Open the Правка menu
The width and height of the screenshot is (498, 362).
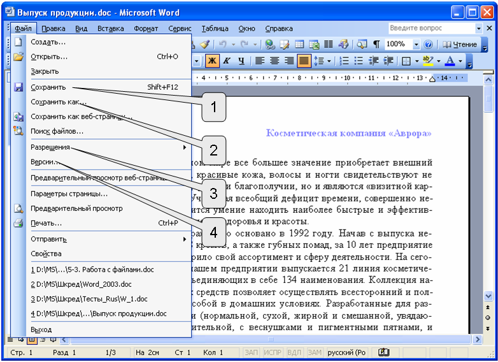point(53,29)
